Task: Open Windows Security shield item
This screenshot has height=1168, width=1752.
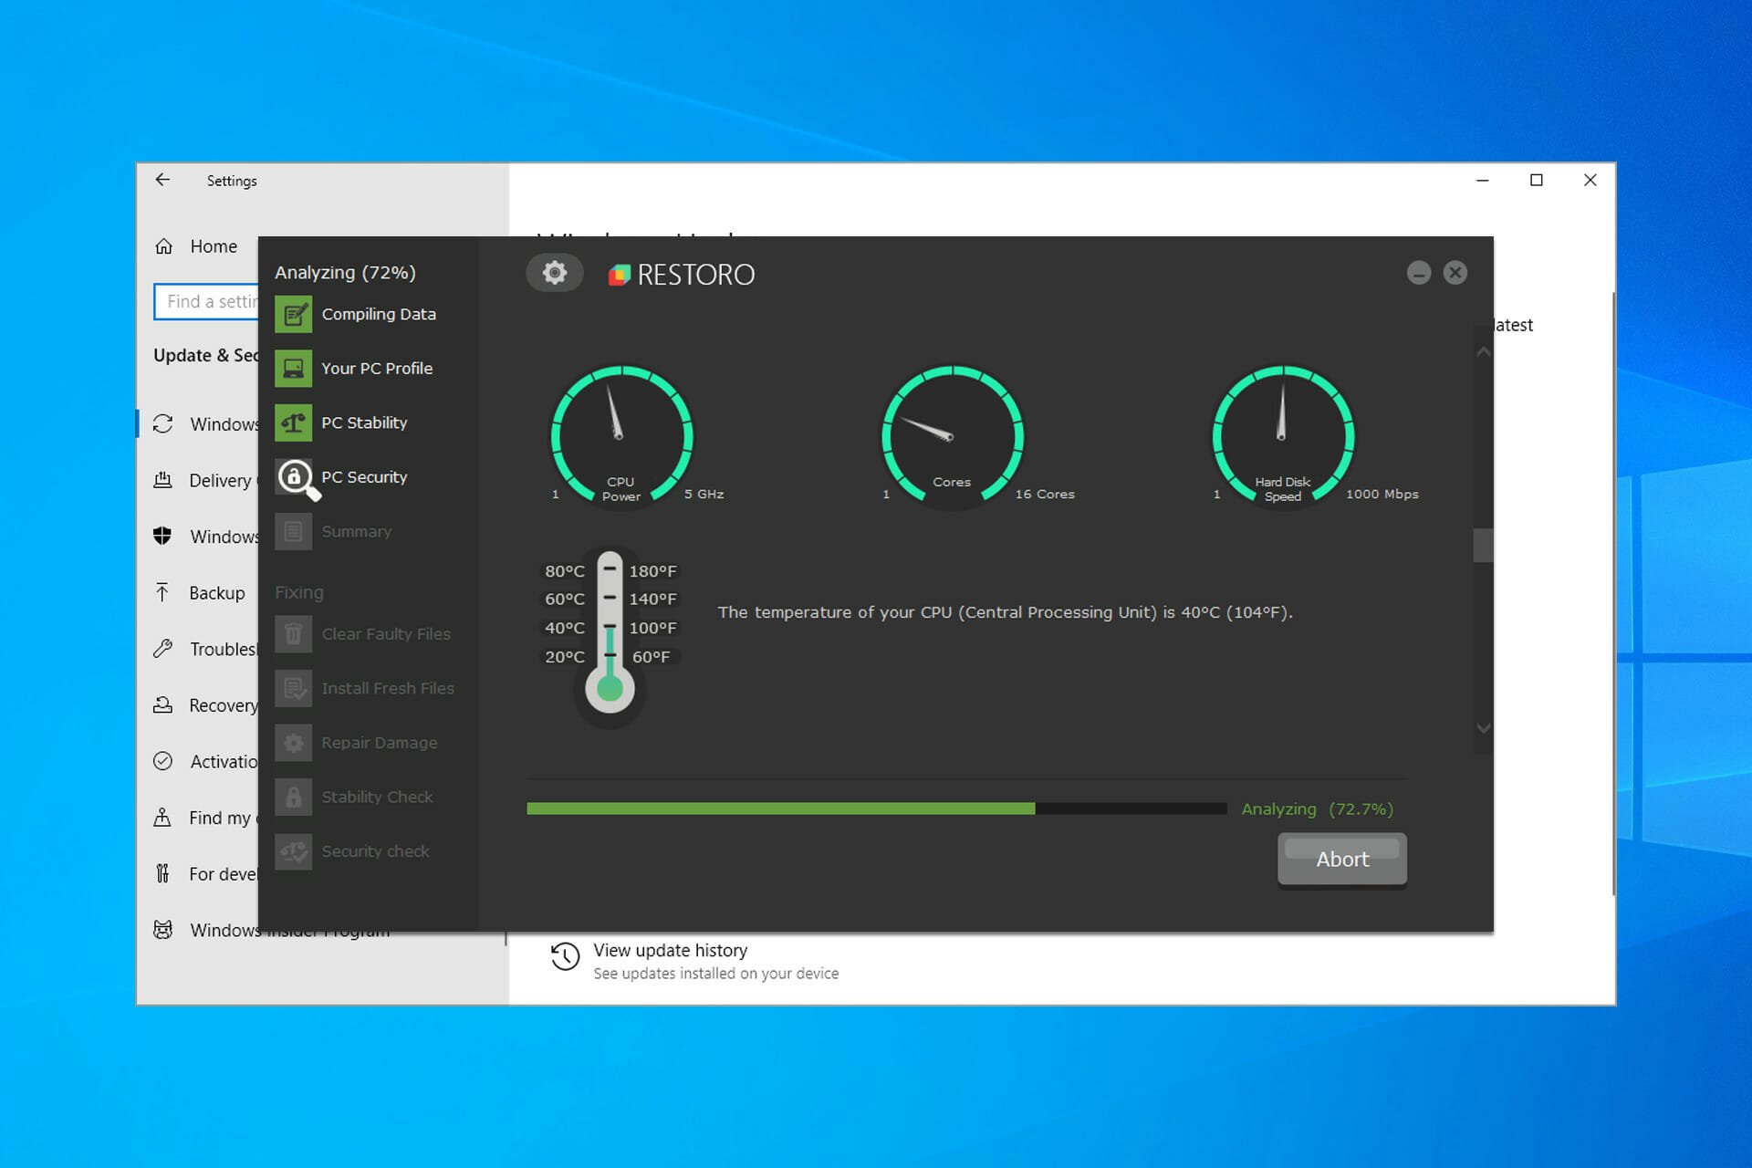Action: point(206,537)
